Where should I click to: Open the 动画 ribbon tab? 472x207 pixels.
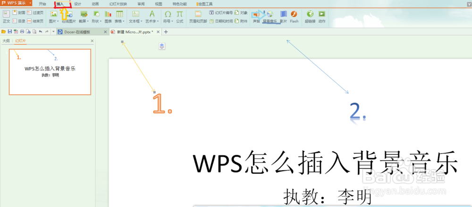95,4
